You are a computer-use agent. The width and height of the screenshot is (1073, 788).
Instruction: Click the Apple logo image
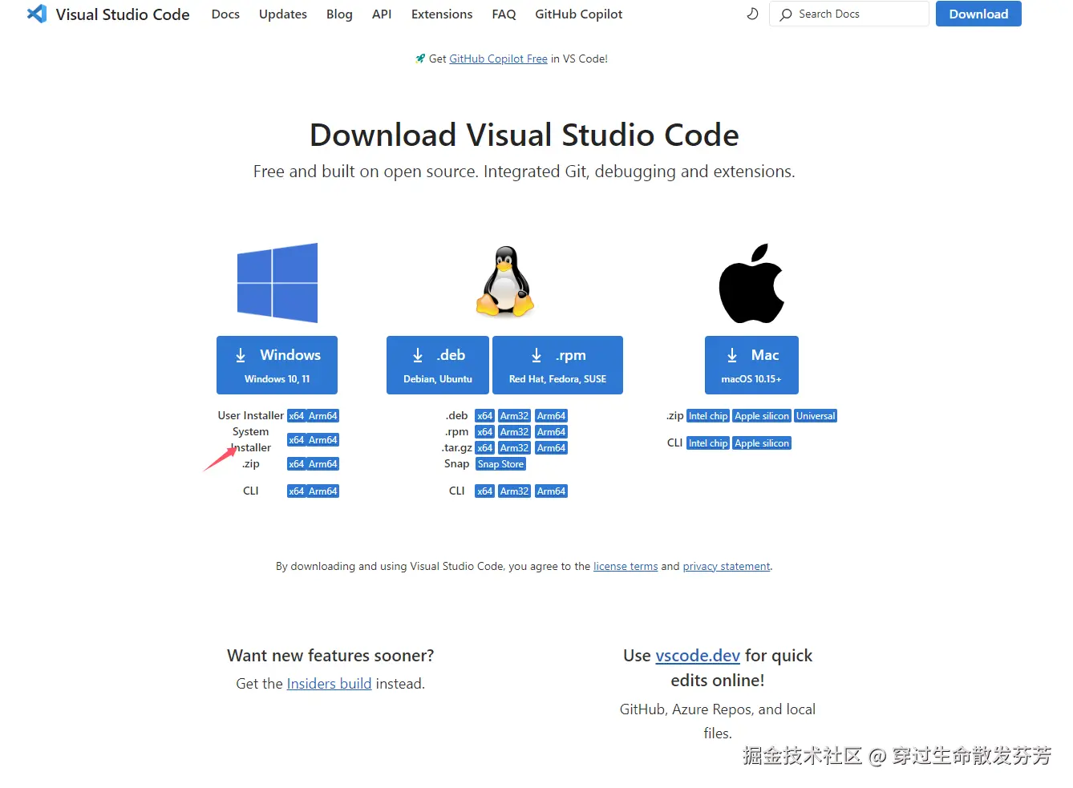click(751, 284)
